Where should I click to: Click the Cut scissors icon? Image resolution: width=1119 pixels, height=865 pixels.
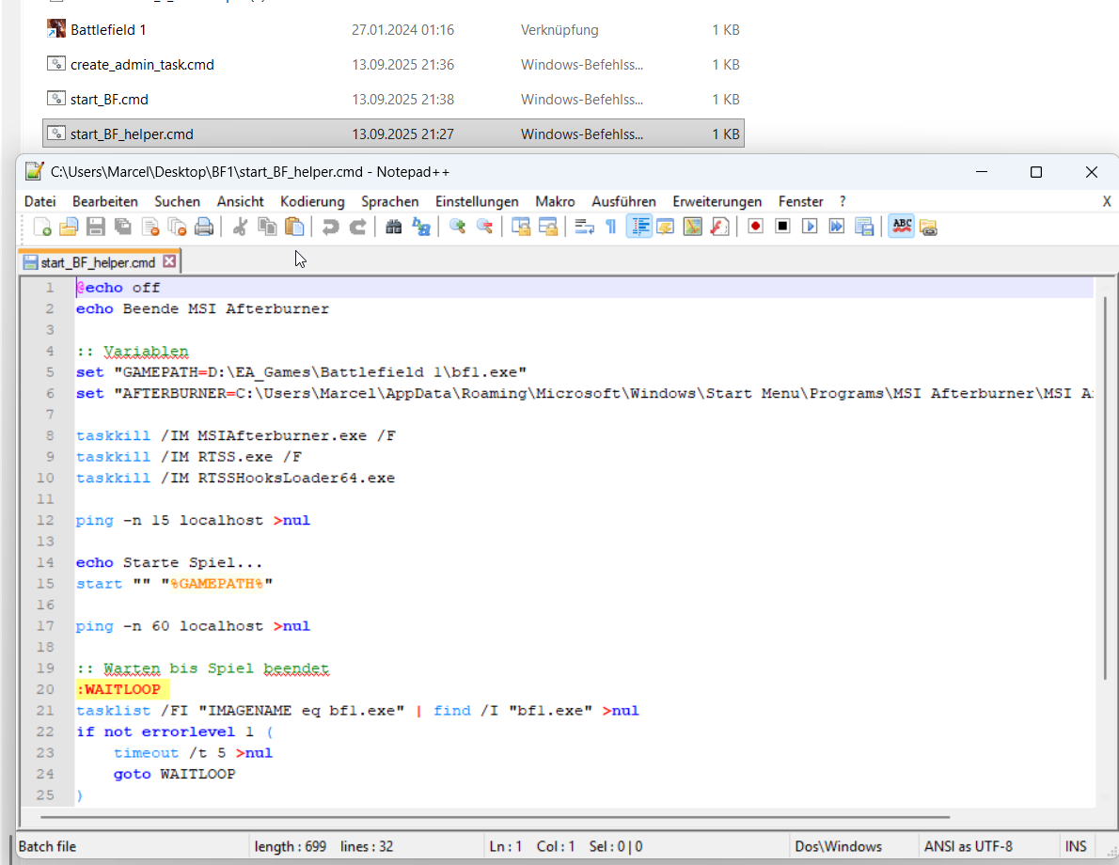[241, 227]
